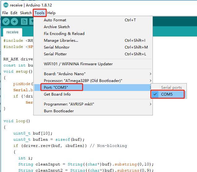The image size is (197, 172).
Task: Open the Edit menu
Action: pos(14,13)
